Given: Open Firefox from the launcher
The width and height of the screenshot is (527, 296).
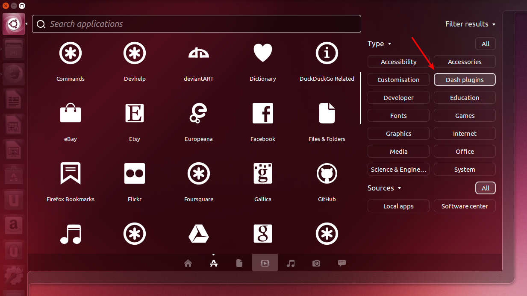Looking at the screenshot, I should pos(14,74).
